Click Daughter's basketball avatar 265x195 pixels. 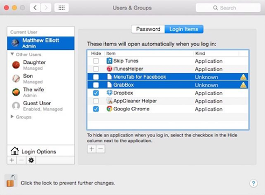(16, 65)
